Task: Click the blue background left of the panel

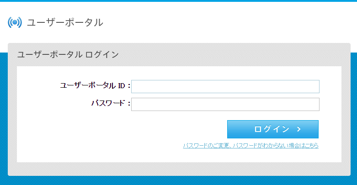Action: [x=4, y=114]
